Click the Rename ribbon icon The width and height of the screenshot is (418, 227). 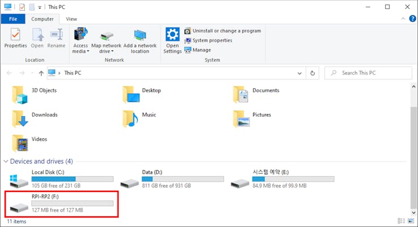pyautogui.click(x=56, y=38)
